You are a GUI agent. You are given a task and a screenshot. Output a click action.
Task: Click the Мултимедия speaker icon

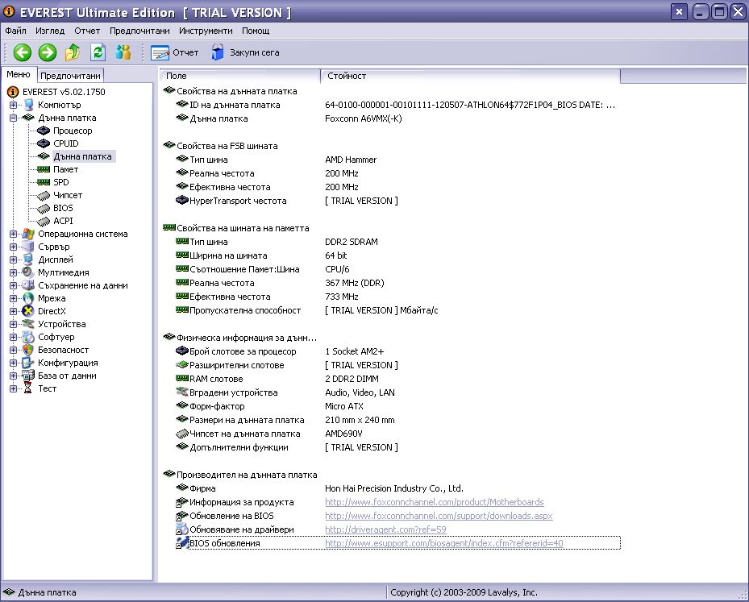(29, 272)
